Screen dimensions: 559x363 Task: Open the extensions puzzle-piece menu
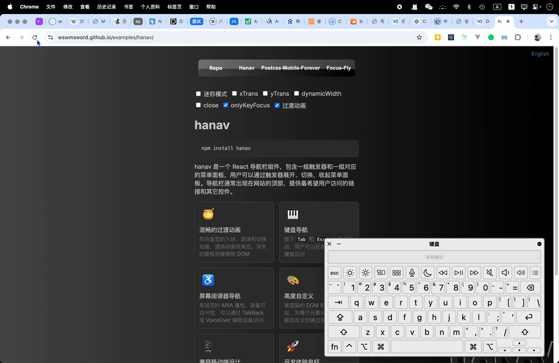click(517, 37)
